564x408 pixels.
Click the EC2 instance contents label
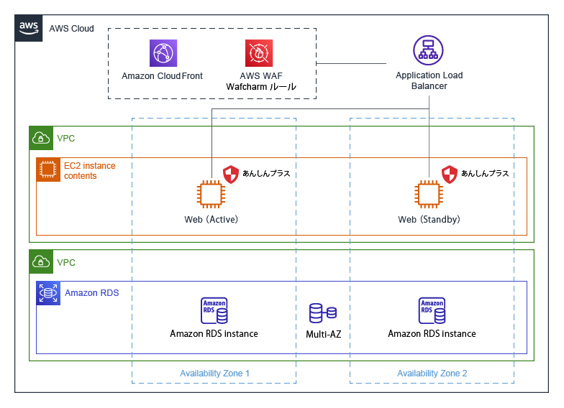coord(89,171)
